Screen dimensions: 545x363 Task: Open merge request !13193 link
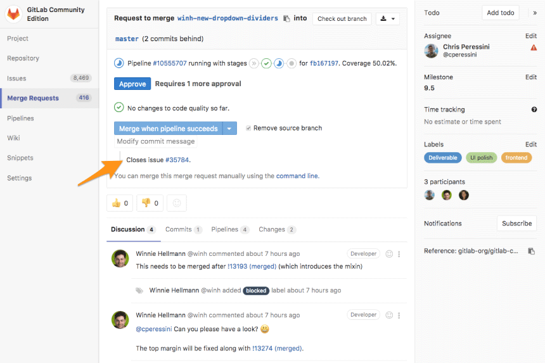[252, 267]
